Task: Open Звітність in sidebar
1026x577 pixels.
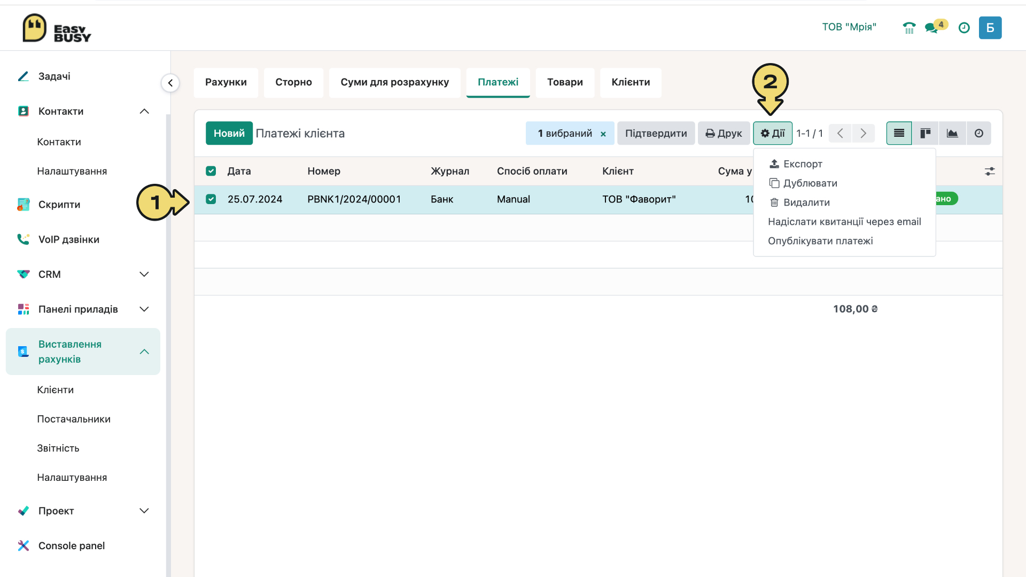Action: pyautogui.click(x=58, y=448)
